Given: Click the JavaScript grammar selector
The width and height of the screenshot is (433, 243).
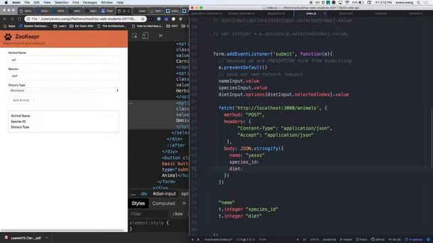Looking at the screenshot, I should point(329,240).
